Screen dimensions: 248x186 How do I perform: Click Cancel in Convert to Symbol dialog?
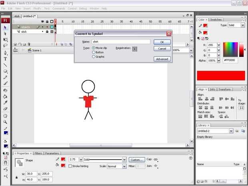coord(162,48)
